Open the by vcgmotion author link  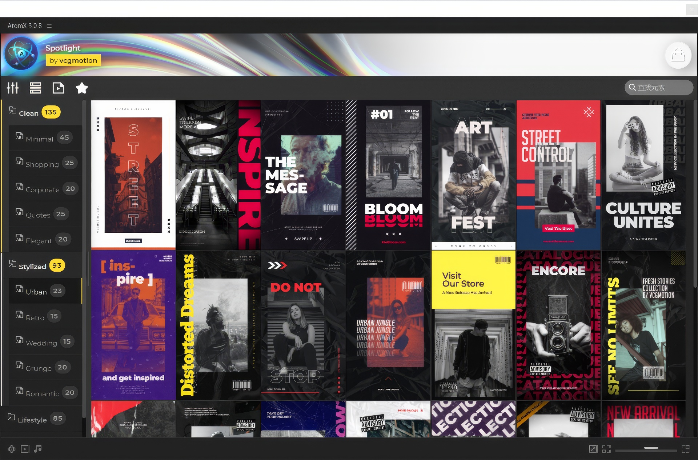pos(73,60)
